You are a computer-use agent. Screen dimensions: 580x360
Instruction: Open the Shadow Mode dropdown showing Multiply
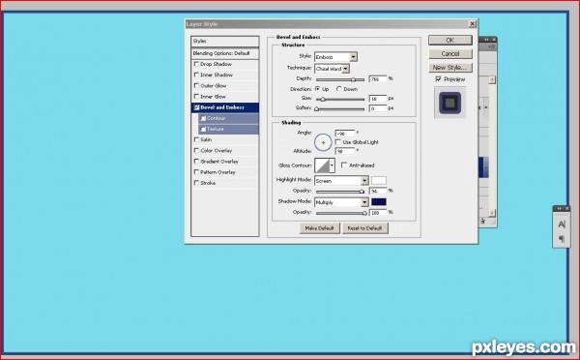[341, 202]
